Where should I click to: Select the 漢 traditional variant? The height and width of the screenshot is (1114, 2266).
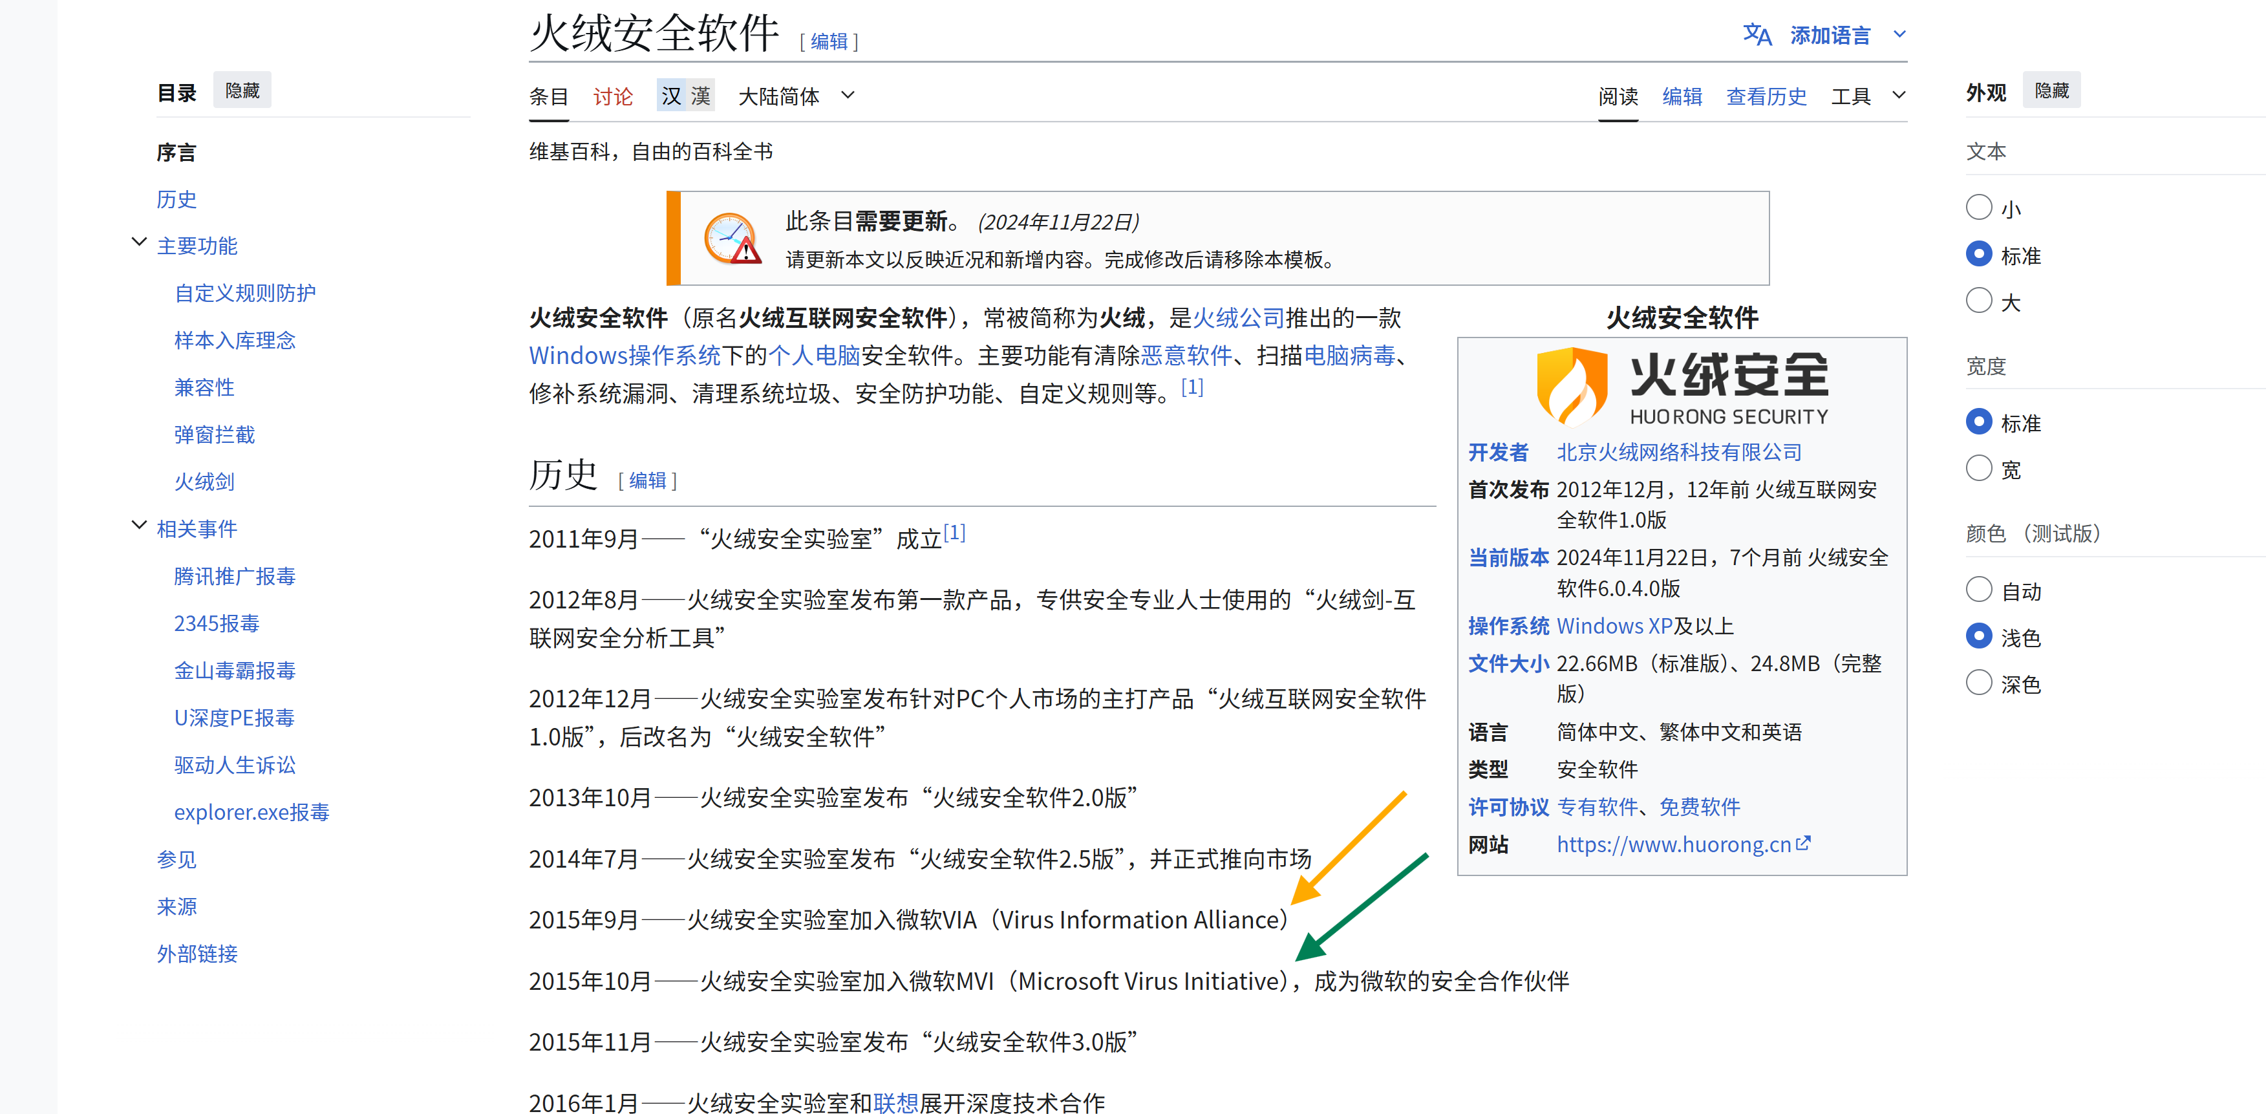[701, 95]
